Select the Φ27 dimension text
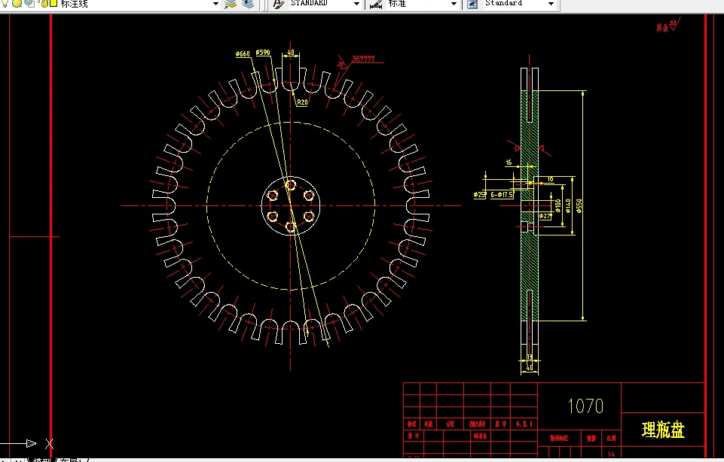This screenshot has width=724, height=462. 545,216
